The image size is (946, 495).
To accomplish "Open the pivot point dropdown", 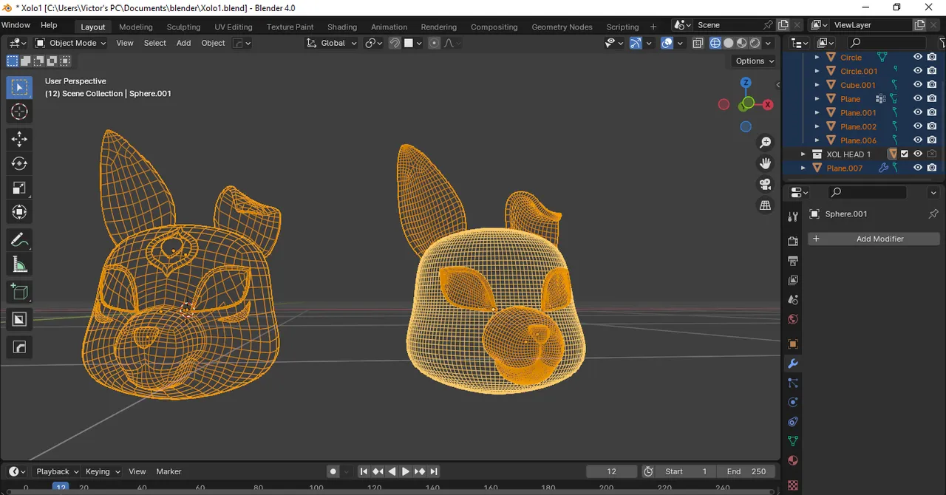I will [374, 43].
